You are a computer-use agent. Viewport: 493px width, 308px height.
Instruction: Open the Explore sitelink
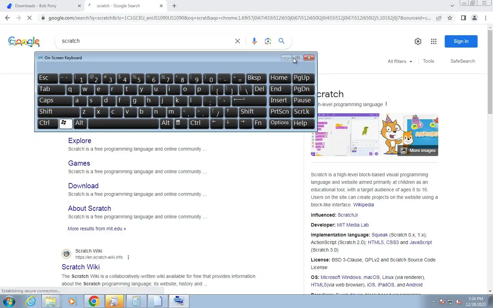79,141
